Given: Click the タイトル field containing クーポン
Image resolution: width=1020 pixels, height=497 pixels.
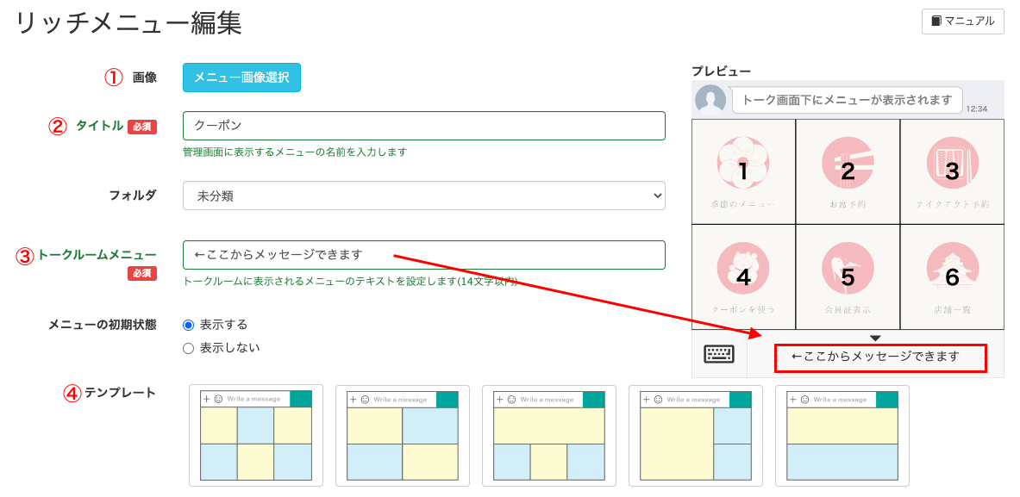Looking at the screenshot, I should [x=422, y=126].
